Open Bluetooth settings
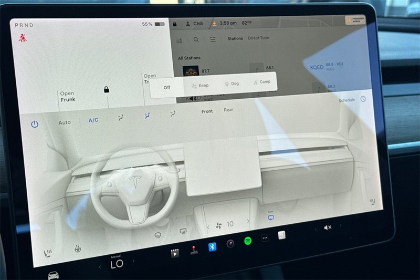This screenshot has height=280, width=420. click(x=212, y=247)
